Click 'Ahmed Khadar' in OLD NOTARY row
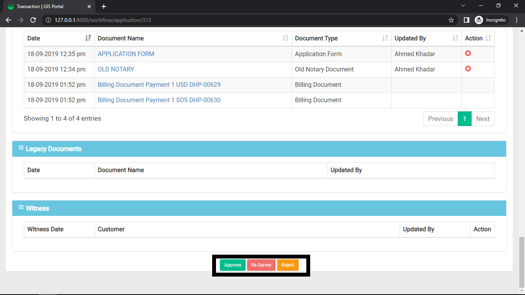 click(x=415, y=69)
